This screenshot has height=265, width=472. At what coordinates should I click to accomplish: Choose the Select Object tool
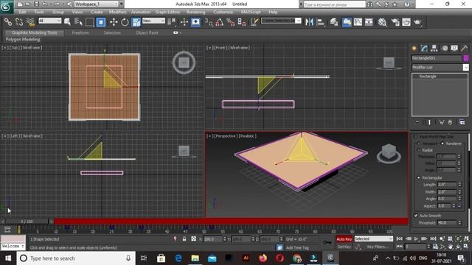(x=67, y=22)
